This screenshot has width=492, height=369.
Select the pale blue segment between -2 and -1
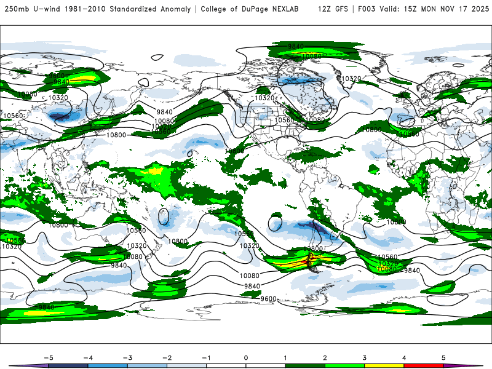tap(187, 366)
